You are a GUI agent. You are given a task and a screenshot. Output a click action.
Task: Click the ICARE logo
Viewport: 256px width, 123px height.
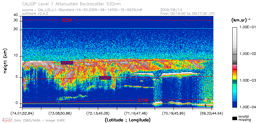[x=7, y=120]
